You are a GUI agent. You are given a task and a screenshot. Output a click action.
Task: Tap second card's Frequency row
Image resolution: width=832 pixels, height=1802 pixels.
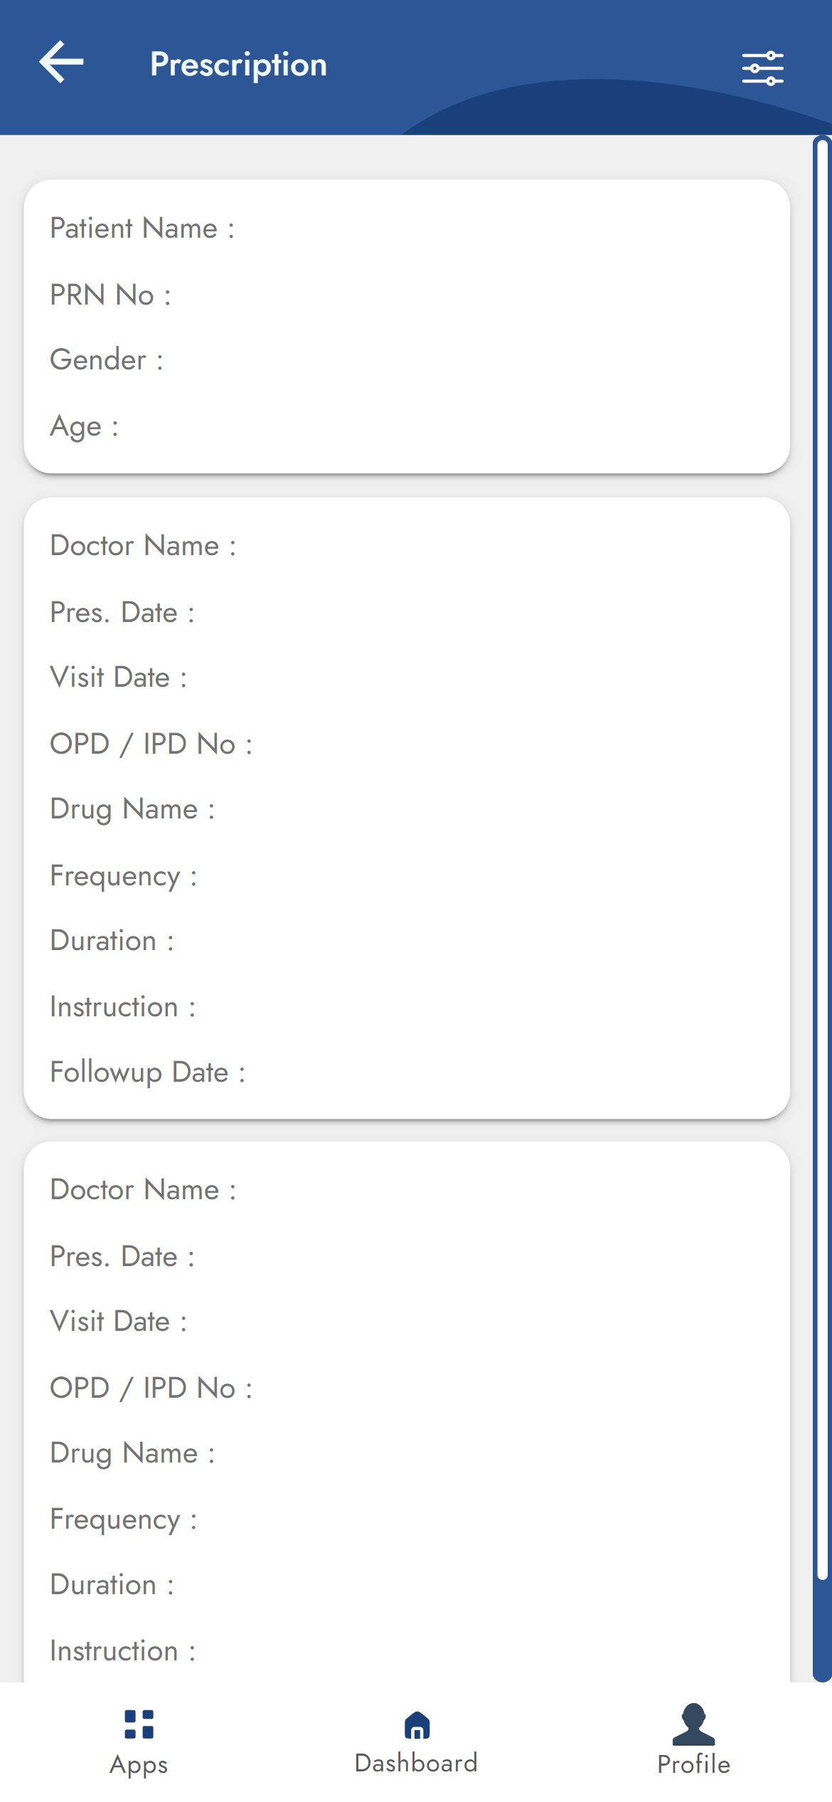(x=124, y=1520)
